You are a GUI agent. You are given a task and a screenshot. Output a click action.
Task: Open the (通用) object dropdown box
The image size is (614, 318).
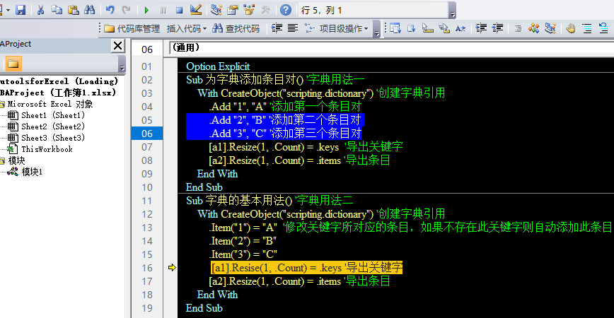click(392, 48)
